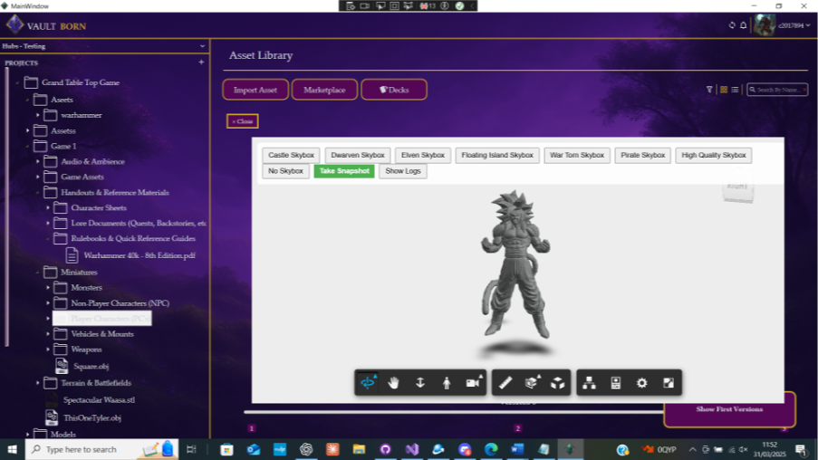Open Microsoft Edge from taskbar
Viewport: 818px width, 460px height.
[491, 449]
